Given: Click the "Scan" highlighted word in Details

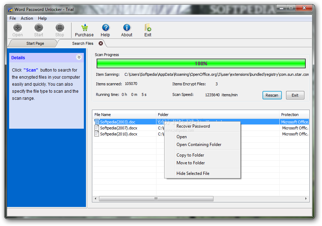Looking at the screenshot, I should pyautogui.click(x=31, y=70).
